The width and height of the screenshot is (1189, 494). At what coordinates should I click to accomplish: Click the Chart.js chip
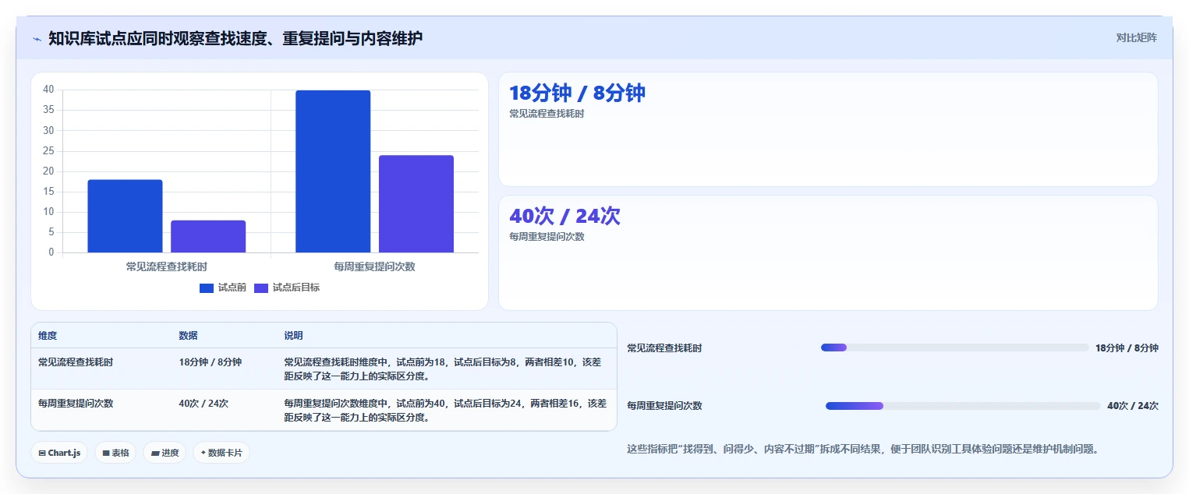pos(59,453)
